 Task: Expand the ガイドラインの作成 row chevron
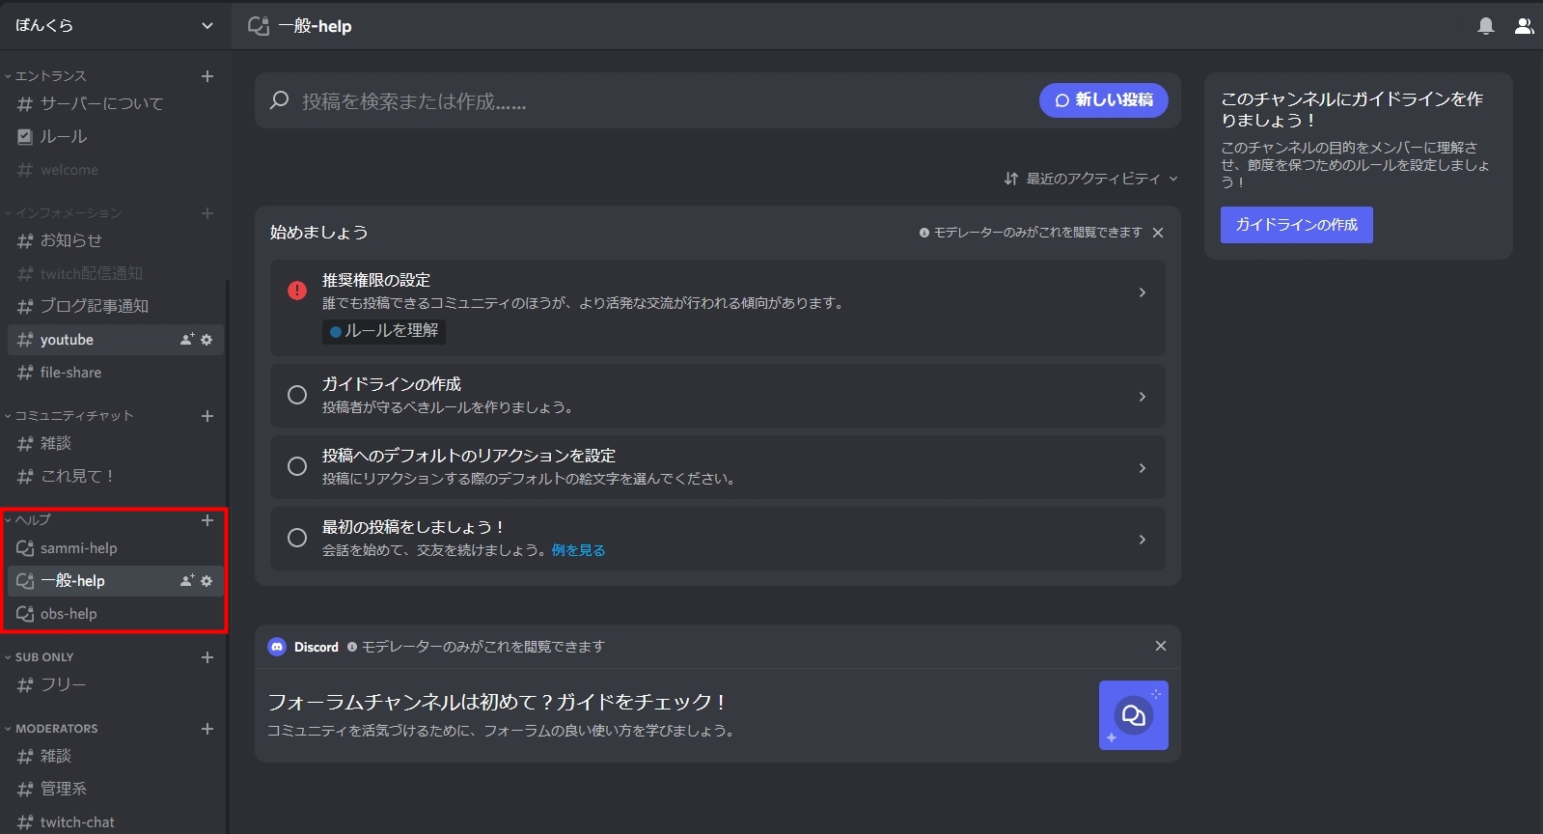pyautogui.click(x=1143, y=397)
